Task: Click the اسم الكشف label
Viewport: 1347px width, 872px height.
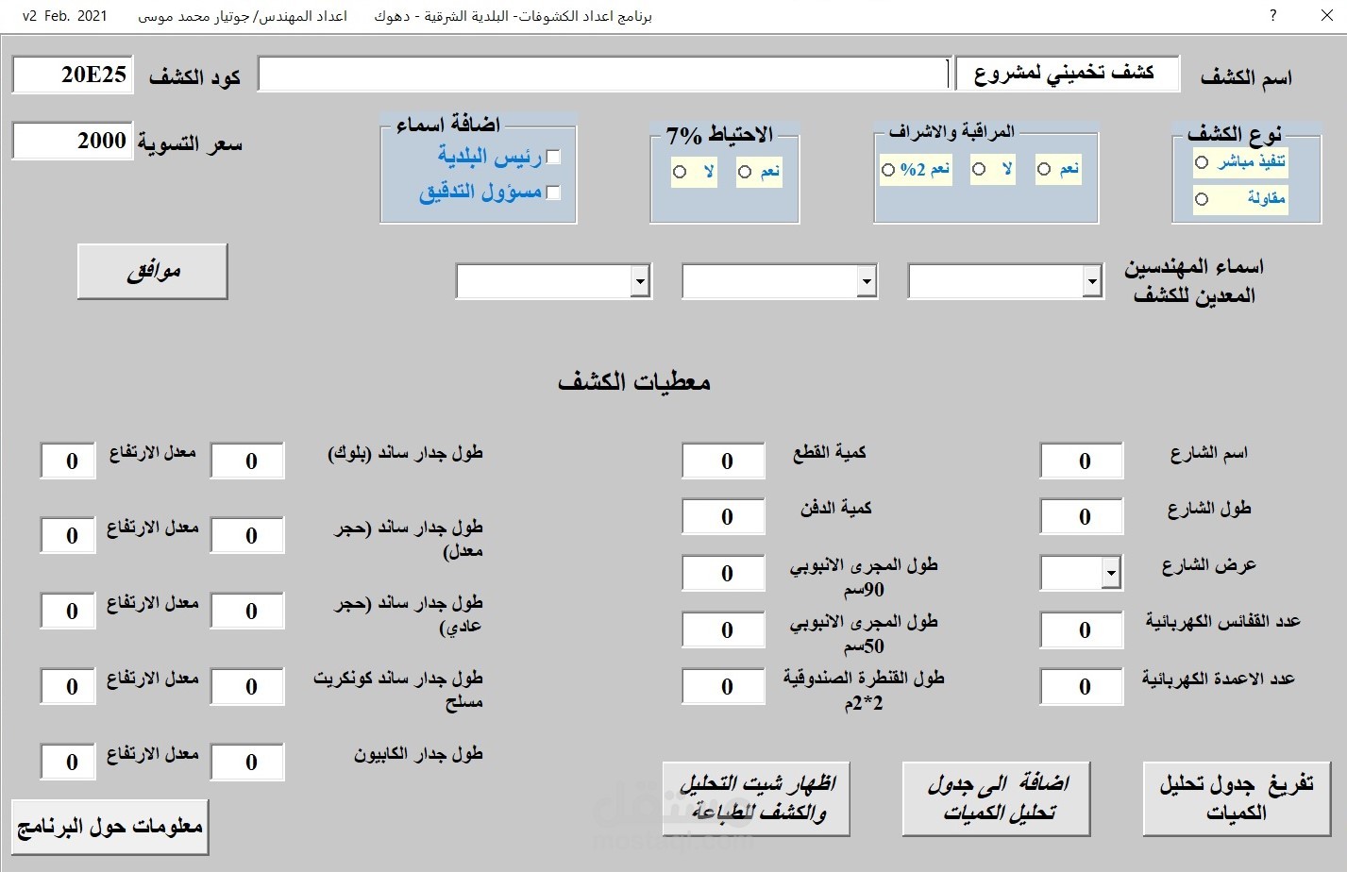Action: pos(1246,76)
